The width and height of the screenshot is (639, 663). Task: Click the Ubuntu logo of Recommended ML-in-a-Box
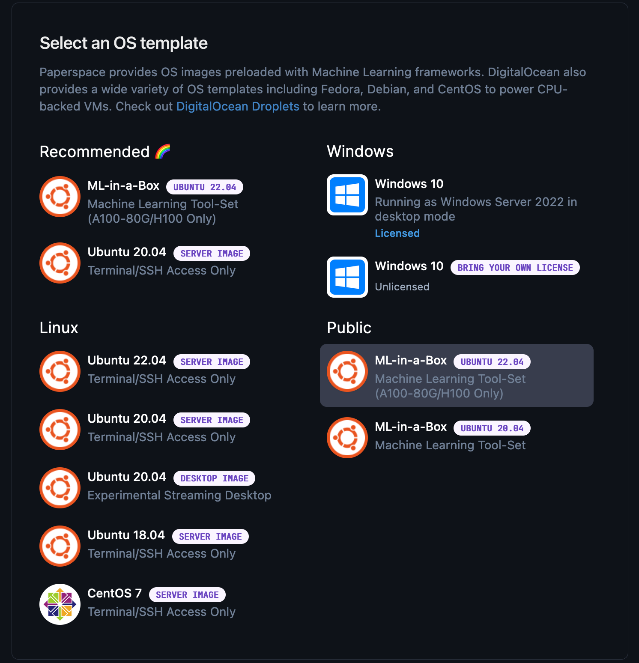click(x=60, y=197)
